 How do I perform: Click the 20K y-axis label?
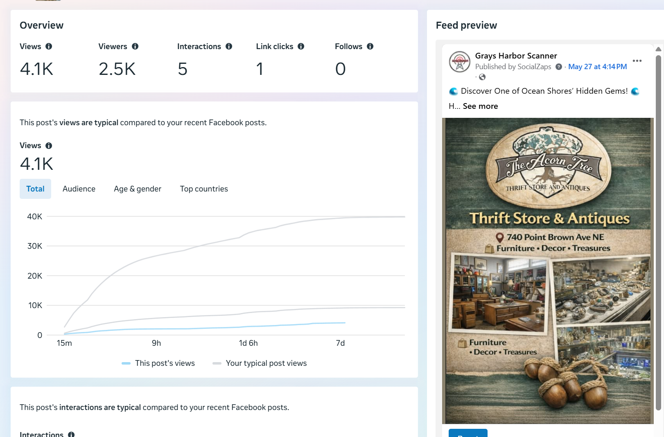tap(34, 276)
